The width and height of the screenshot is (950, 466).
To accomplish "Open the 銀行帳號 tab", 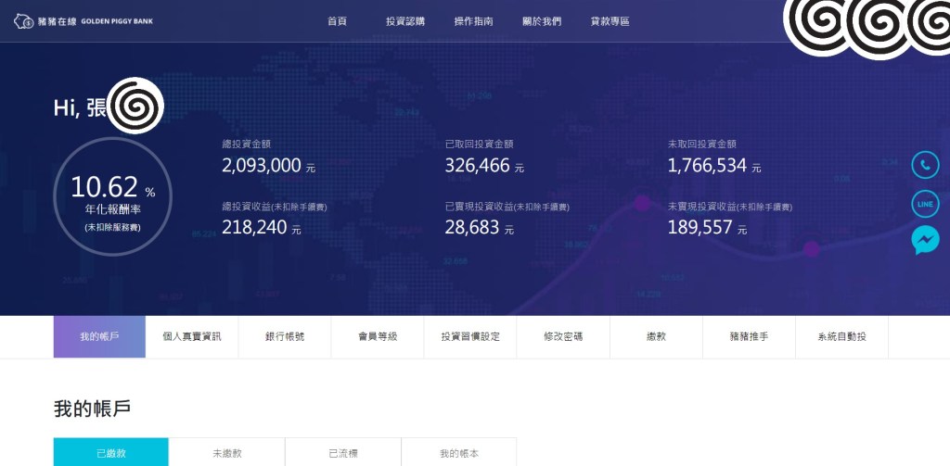I will point(285,336).
